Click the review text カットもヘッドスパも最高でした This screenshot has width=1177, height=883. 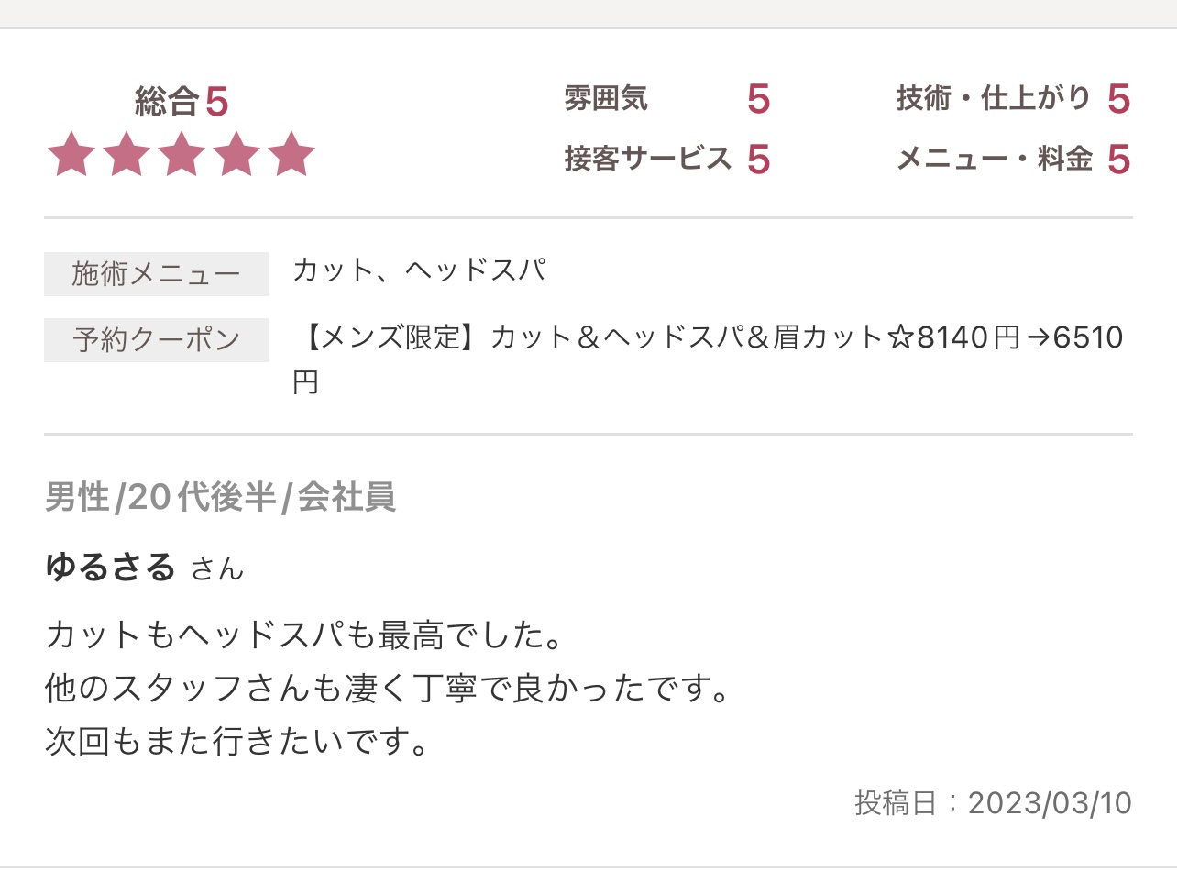point(303,635)
